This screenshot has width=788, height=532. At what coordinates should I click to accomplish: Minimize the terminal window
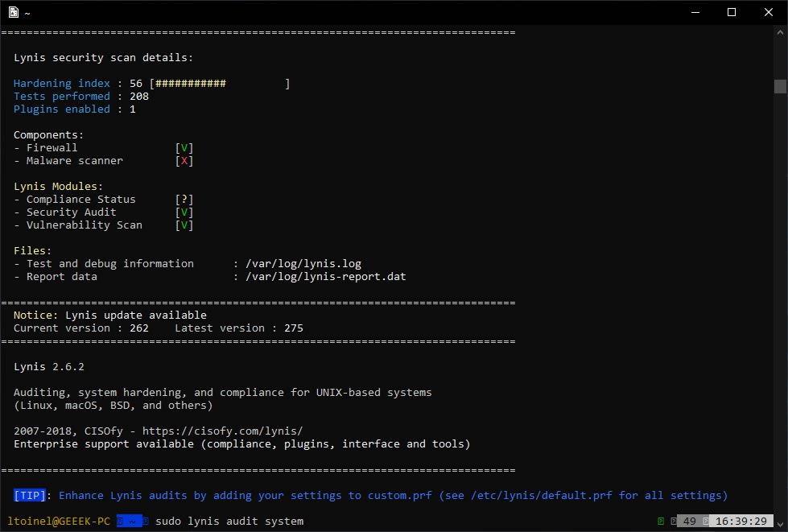pyautogui.click(x=695, y=12)
